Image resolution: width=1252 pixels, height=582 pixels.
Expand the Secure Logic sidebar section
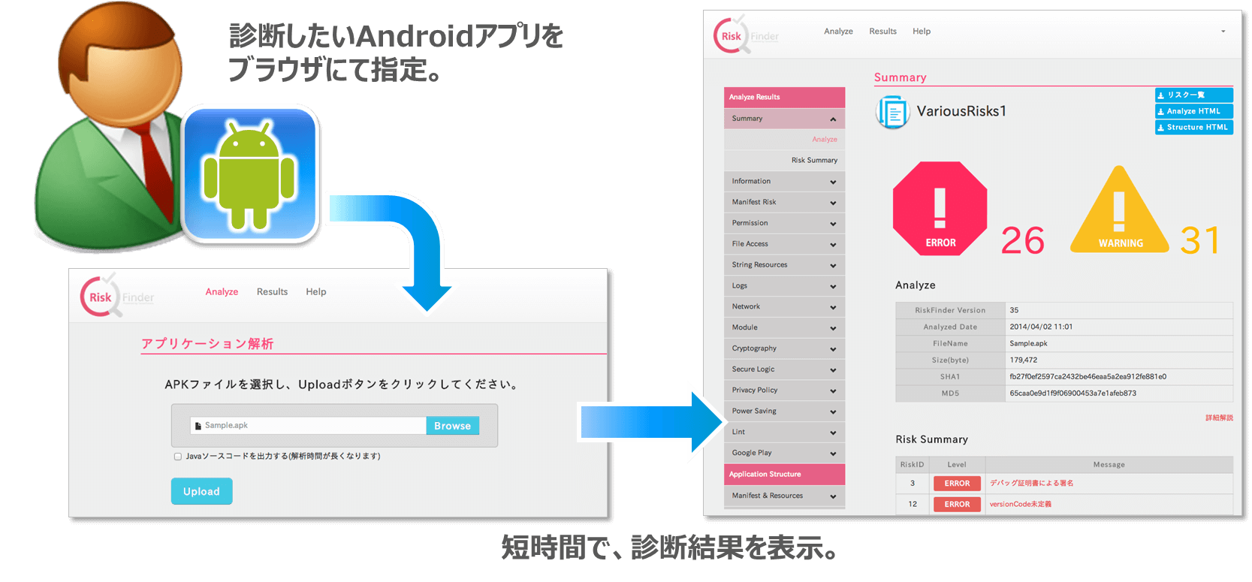tap(784, 369)
